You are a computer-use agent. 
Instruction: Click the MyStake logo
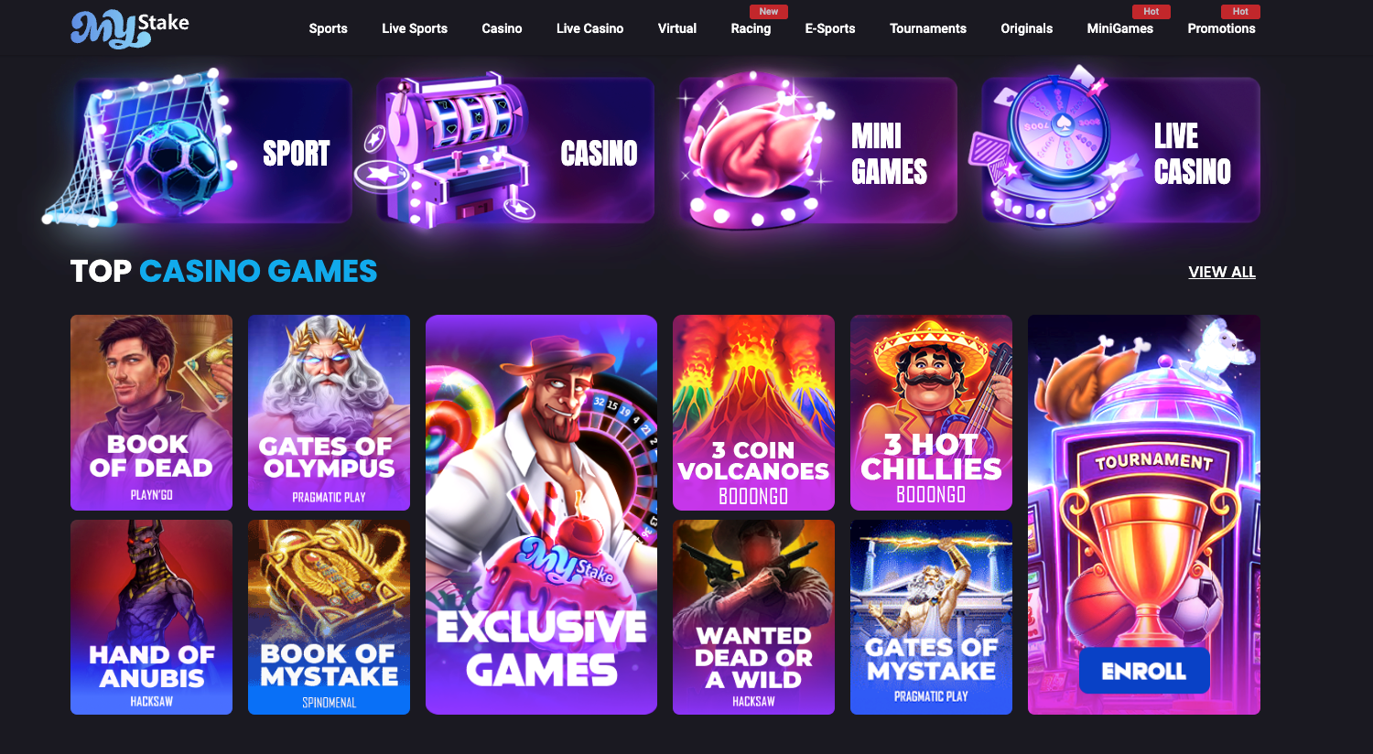click(130, 28)
